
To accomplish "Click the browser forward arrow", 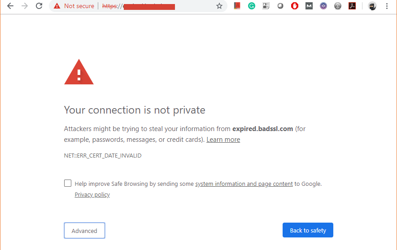I will [x=25, y=6].
